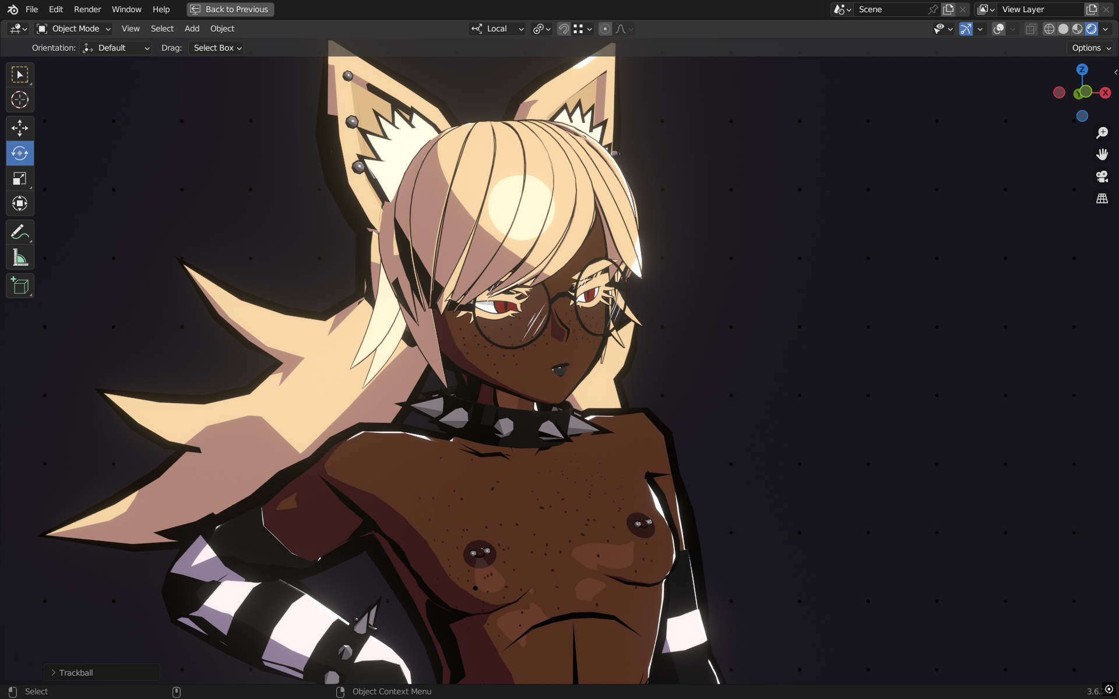Open the Local transform orientation dropdown
1119x699 pixels.
pyautogui.click(x=498, y=29)
